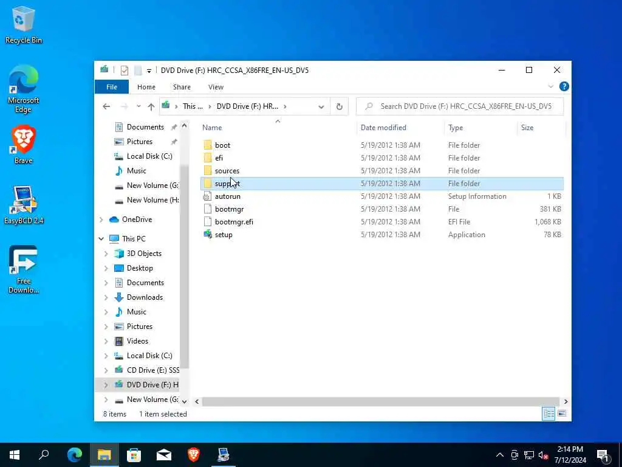The height and width of the screenshot is (467, 622).
Task: Select Desktop under This PC
Action: [140, 268]
